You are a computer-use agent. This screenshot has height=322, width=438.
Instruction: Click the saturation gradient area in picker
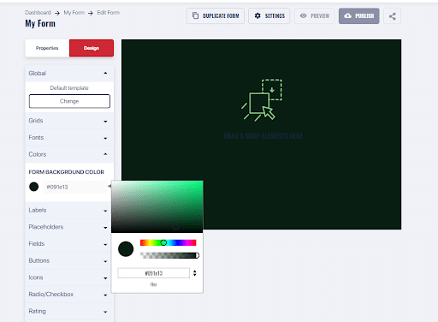coord(157,206)
